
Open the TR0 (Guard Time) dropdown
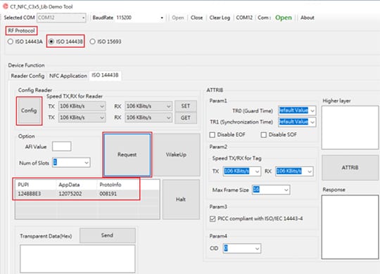click(297, 110)
